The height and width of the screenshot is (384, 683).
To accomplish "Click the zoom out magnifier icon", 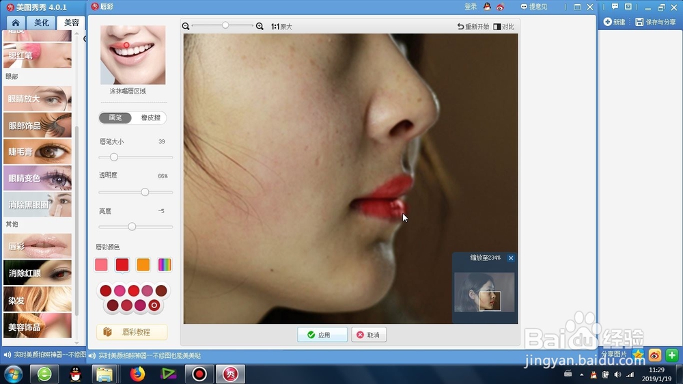I will click(x=186, y=26).
